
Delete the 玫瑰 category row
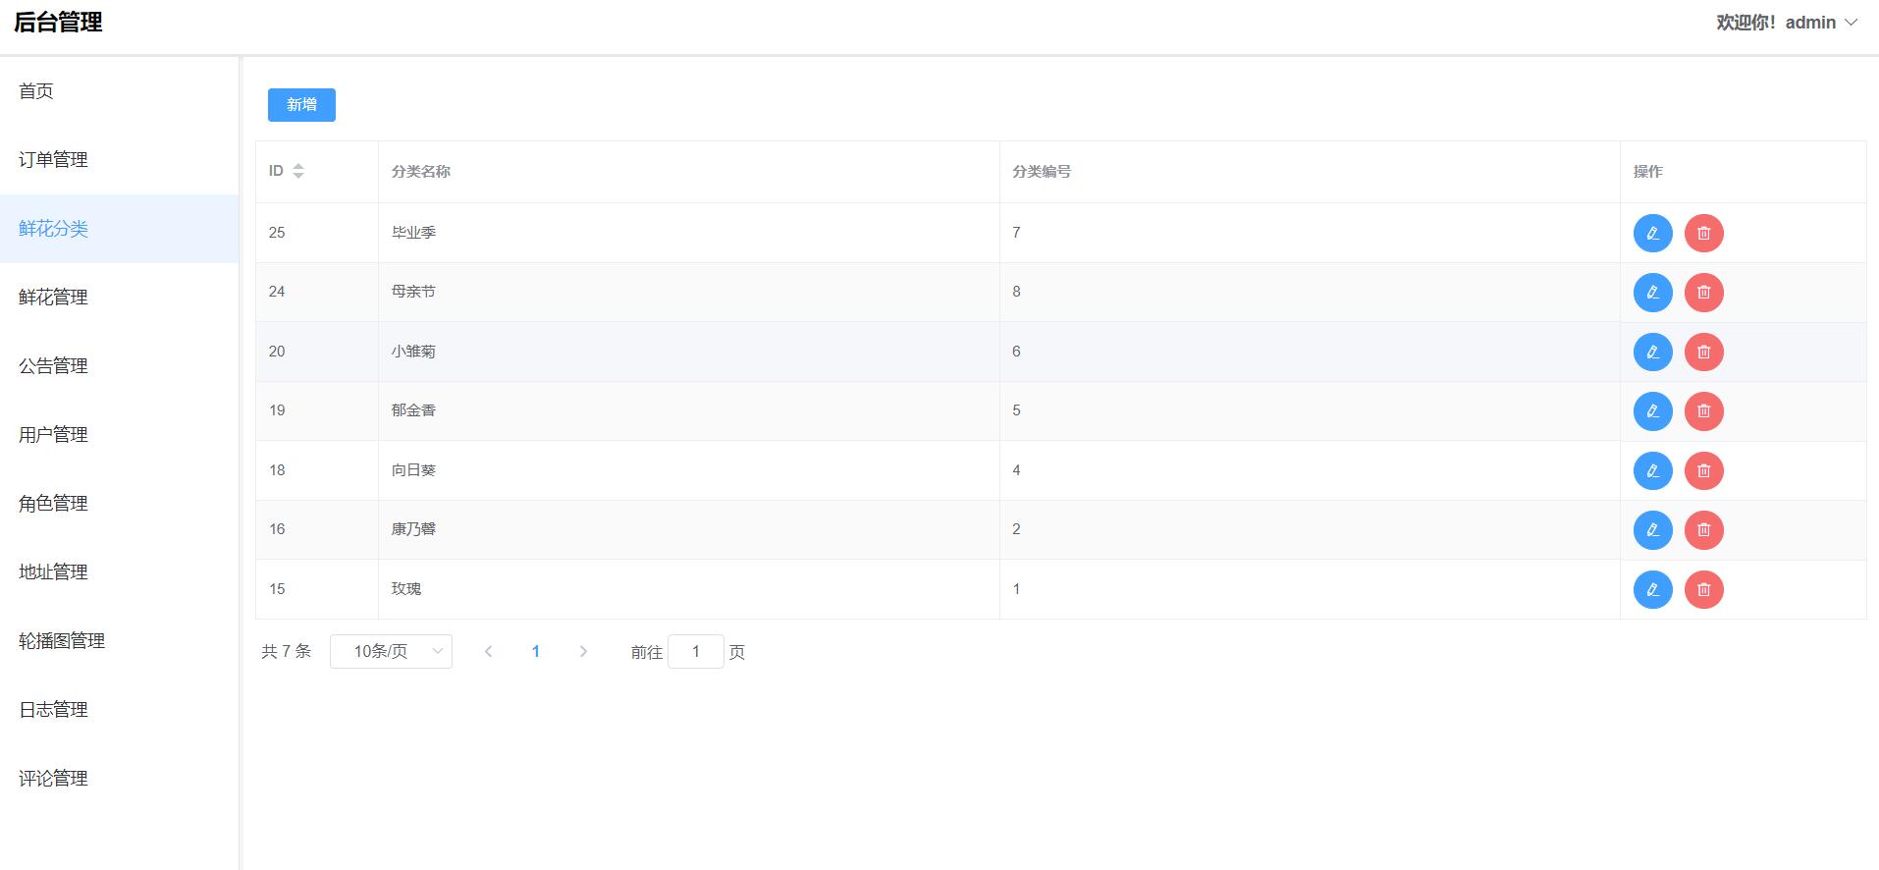1703,589
